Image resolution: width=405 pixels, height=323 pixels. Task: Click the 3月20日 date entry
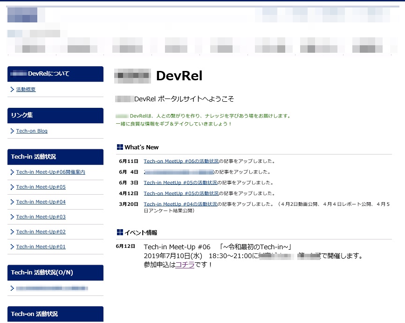tap(129, 204)
